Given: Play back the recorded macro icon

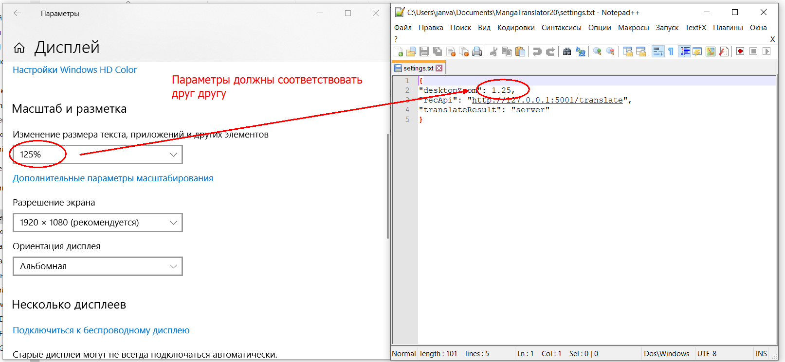Looking at the screenshot, I should [x=767, y=52].
